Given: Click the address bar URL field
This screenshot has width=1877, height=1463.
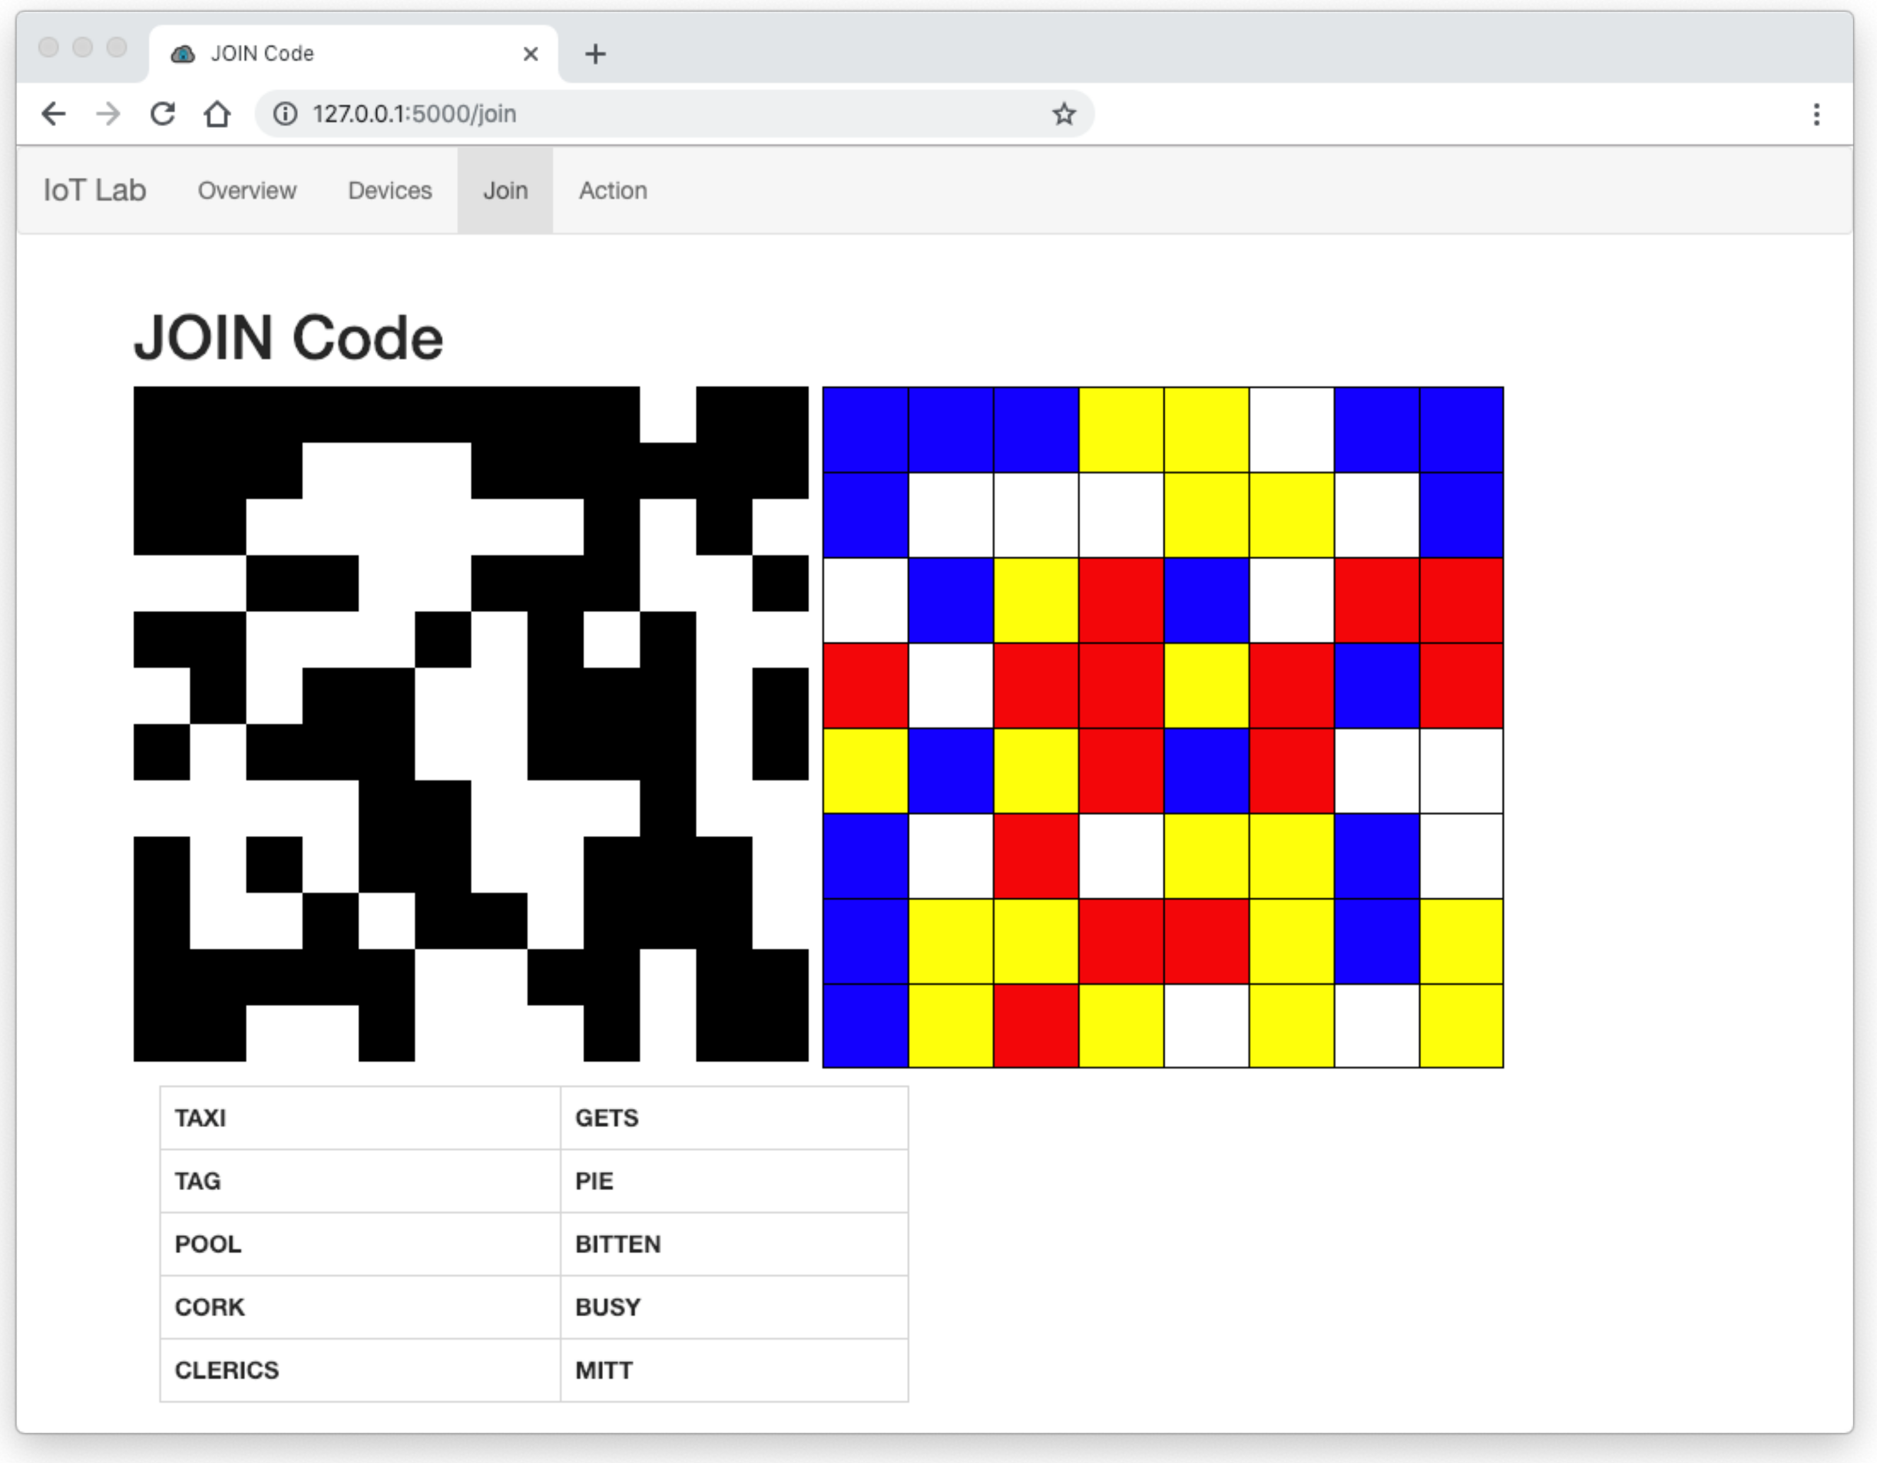Looking at the screenshot, I should (670, 114).
